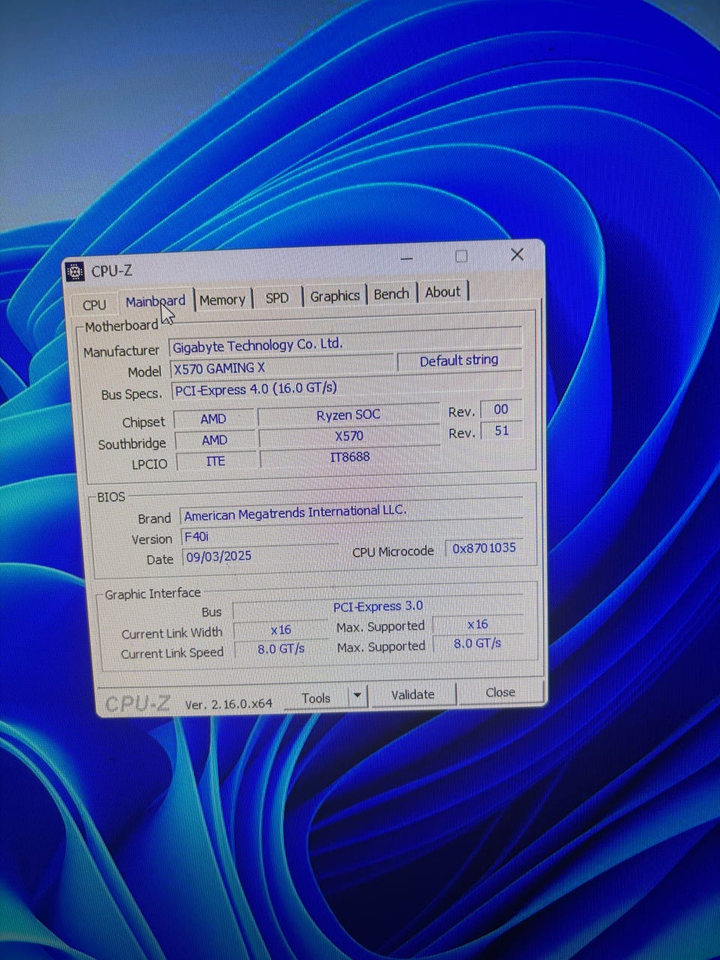Go to the Graphics tab
The width and height of the screenshot is (720, 960).
334,296
